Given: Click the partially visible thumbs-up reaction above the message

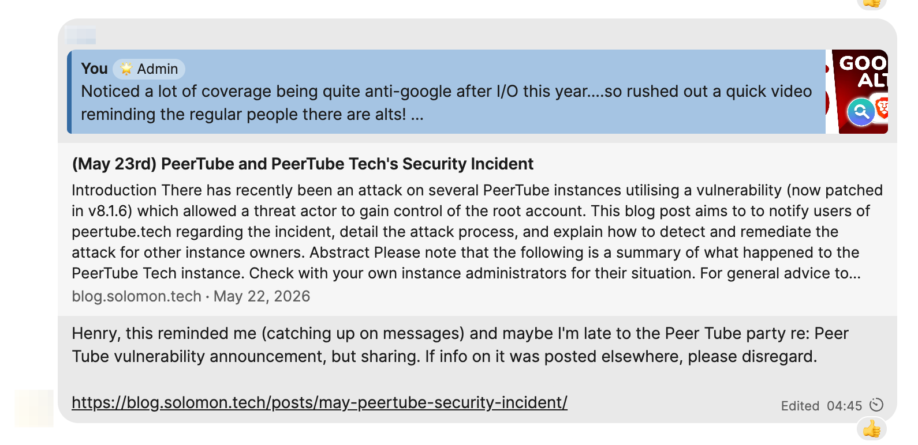Looking at the screenshot, I should (x=872, y=3).
